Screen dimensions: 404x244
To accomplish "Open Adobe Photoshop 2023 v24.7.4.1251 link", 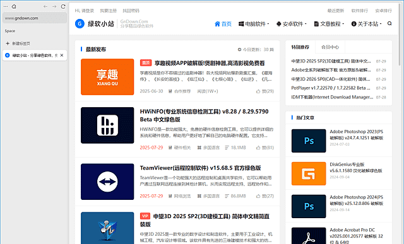I will tap(357, 135).
